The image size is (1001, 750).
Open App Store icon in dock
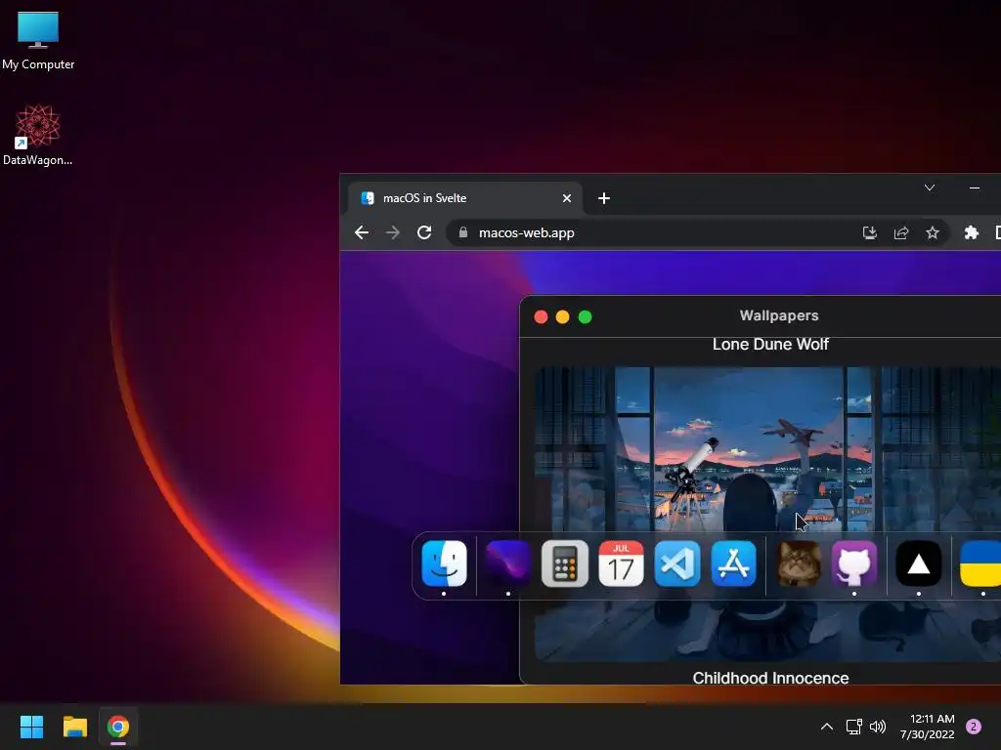(733, 563)
